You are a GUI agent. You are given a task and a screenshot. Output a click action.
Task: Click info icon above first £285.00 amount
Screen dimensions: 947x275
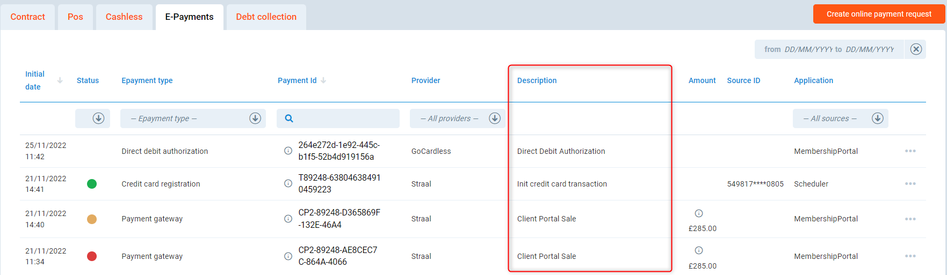698,213
